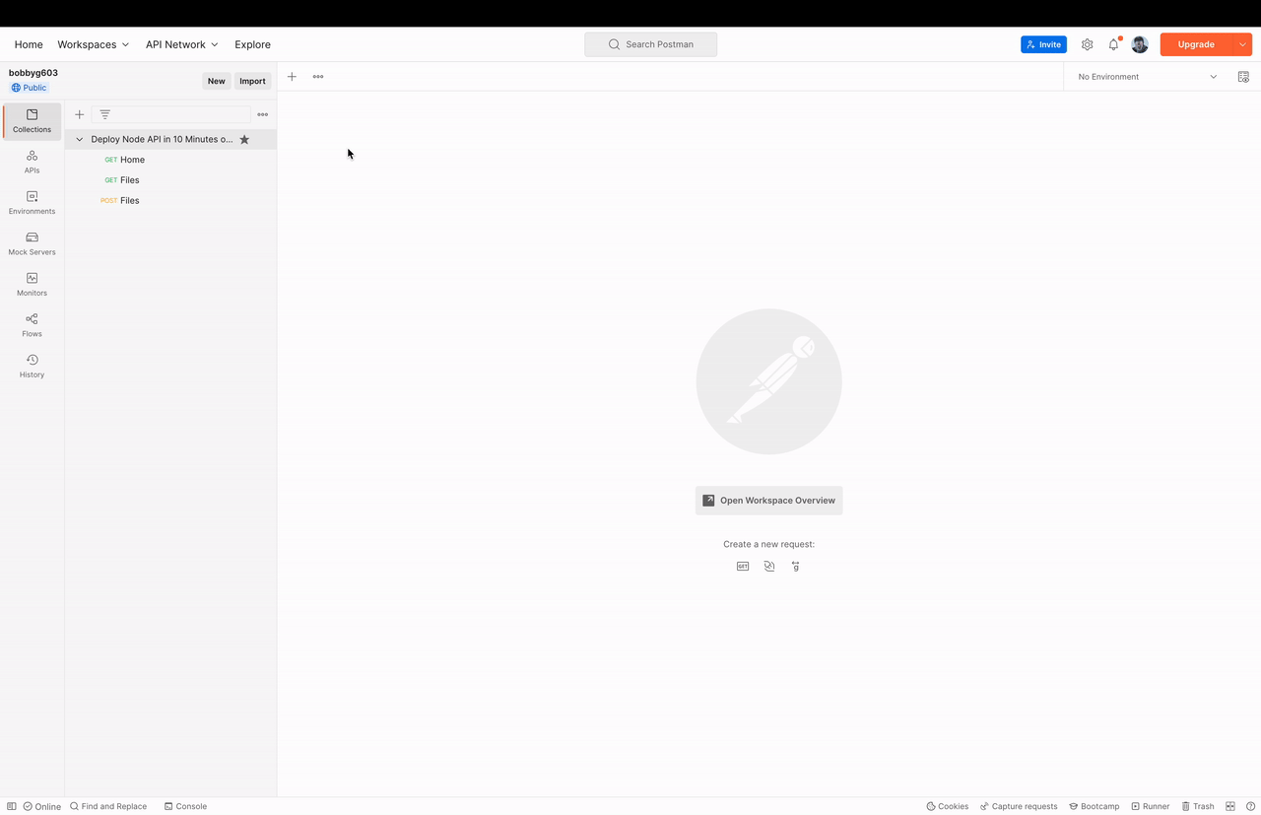The image size is (1261, 815).
Task: Open the Trash
Action: (1198, 806)
